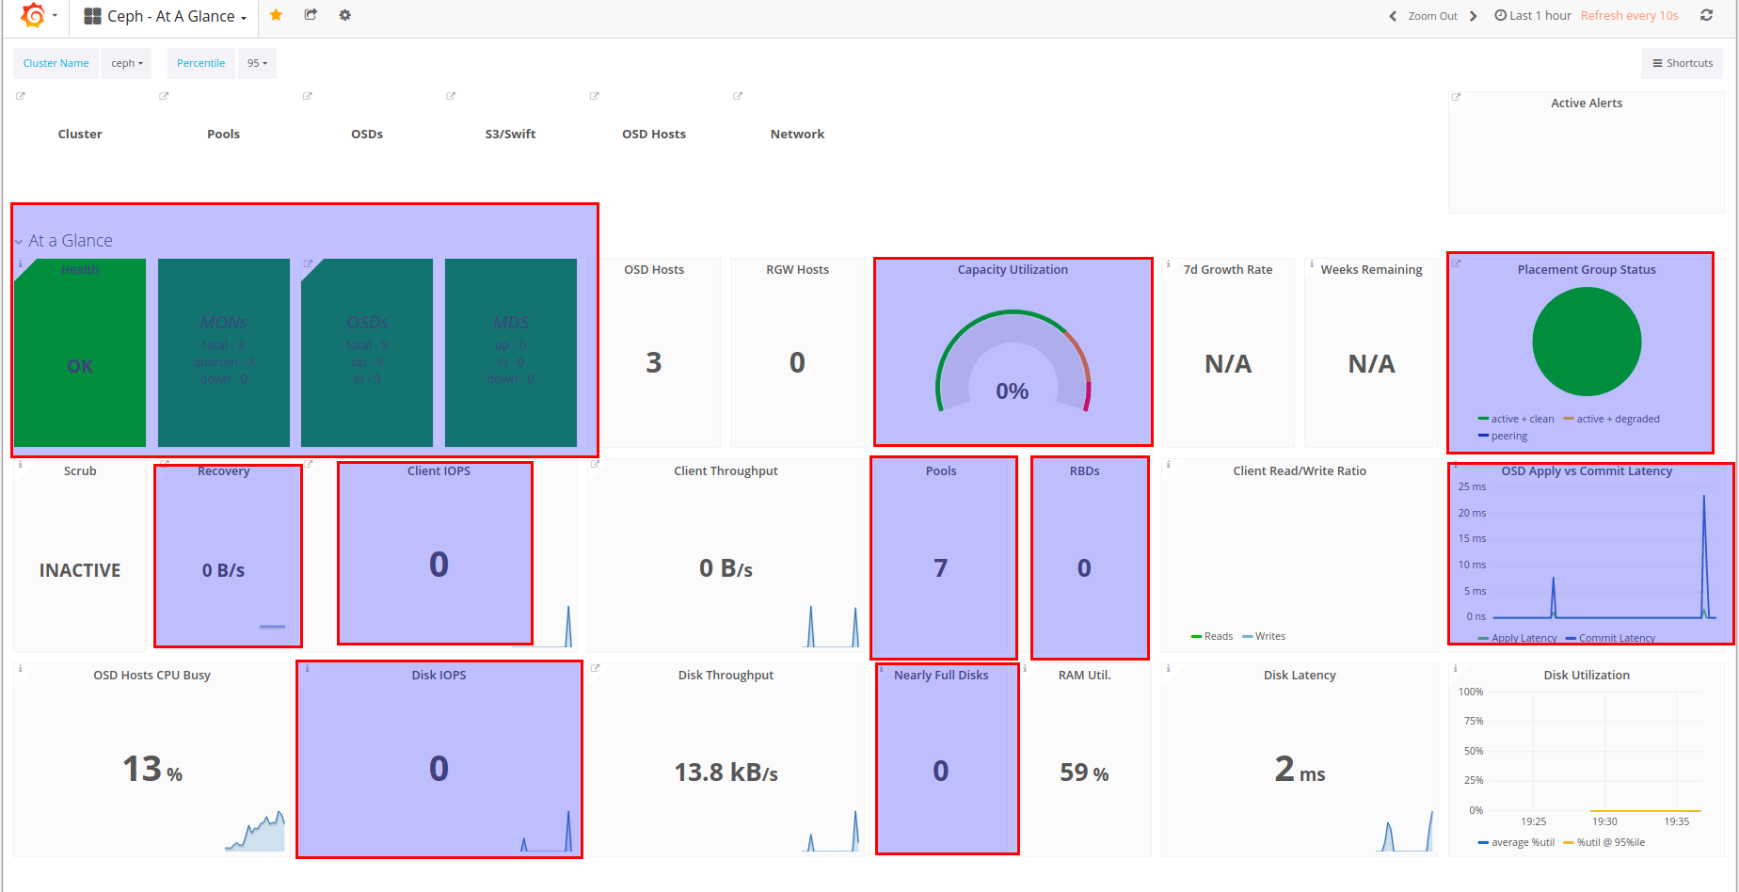1739x892 pixels.
Task: Toggle Writes series in legend
Action: [1264, 636]
